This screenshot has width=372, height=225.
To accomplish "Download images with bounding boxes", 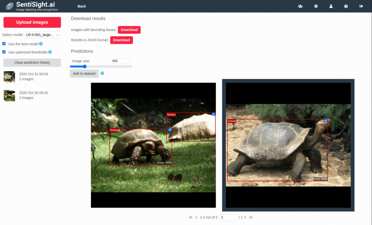I will pos(129,29).
